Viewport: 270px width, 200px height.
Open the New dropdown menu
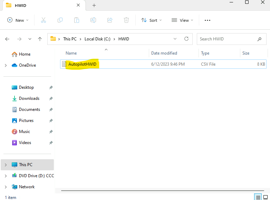(x=18, y=20)
